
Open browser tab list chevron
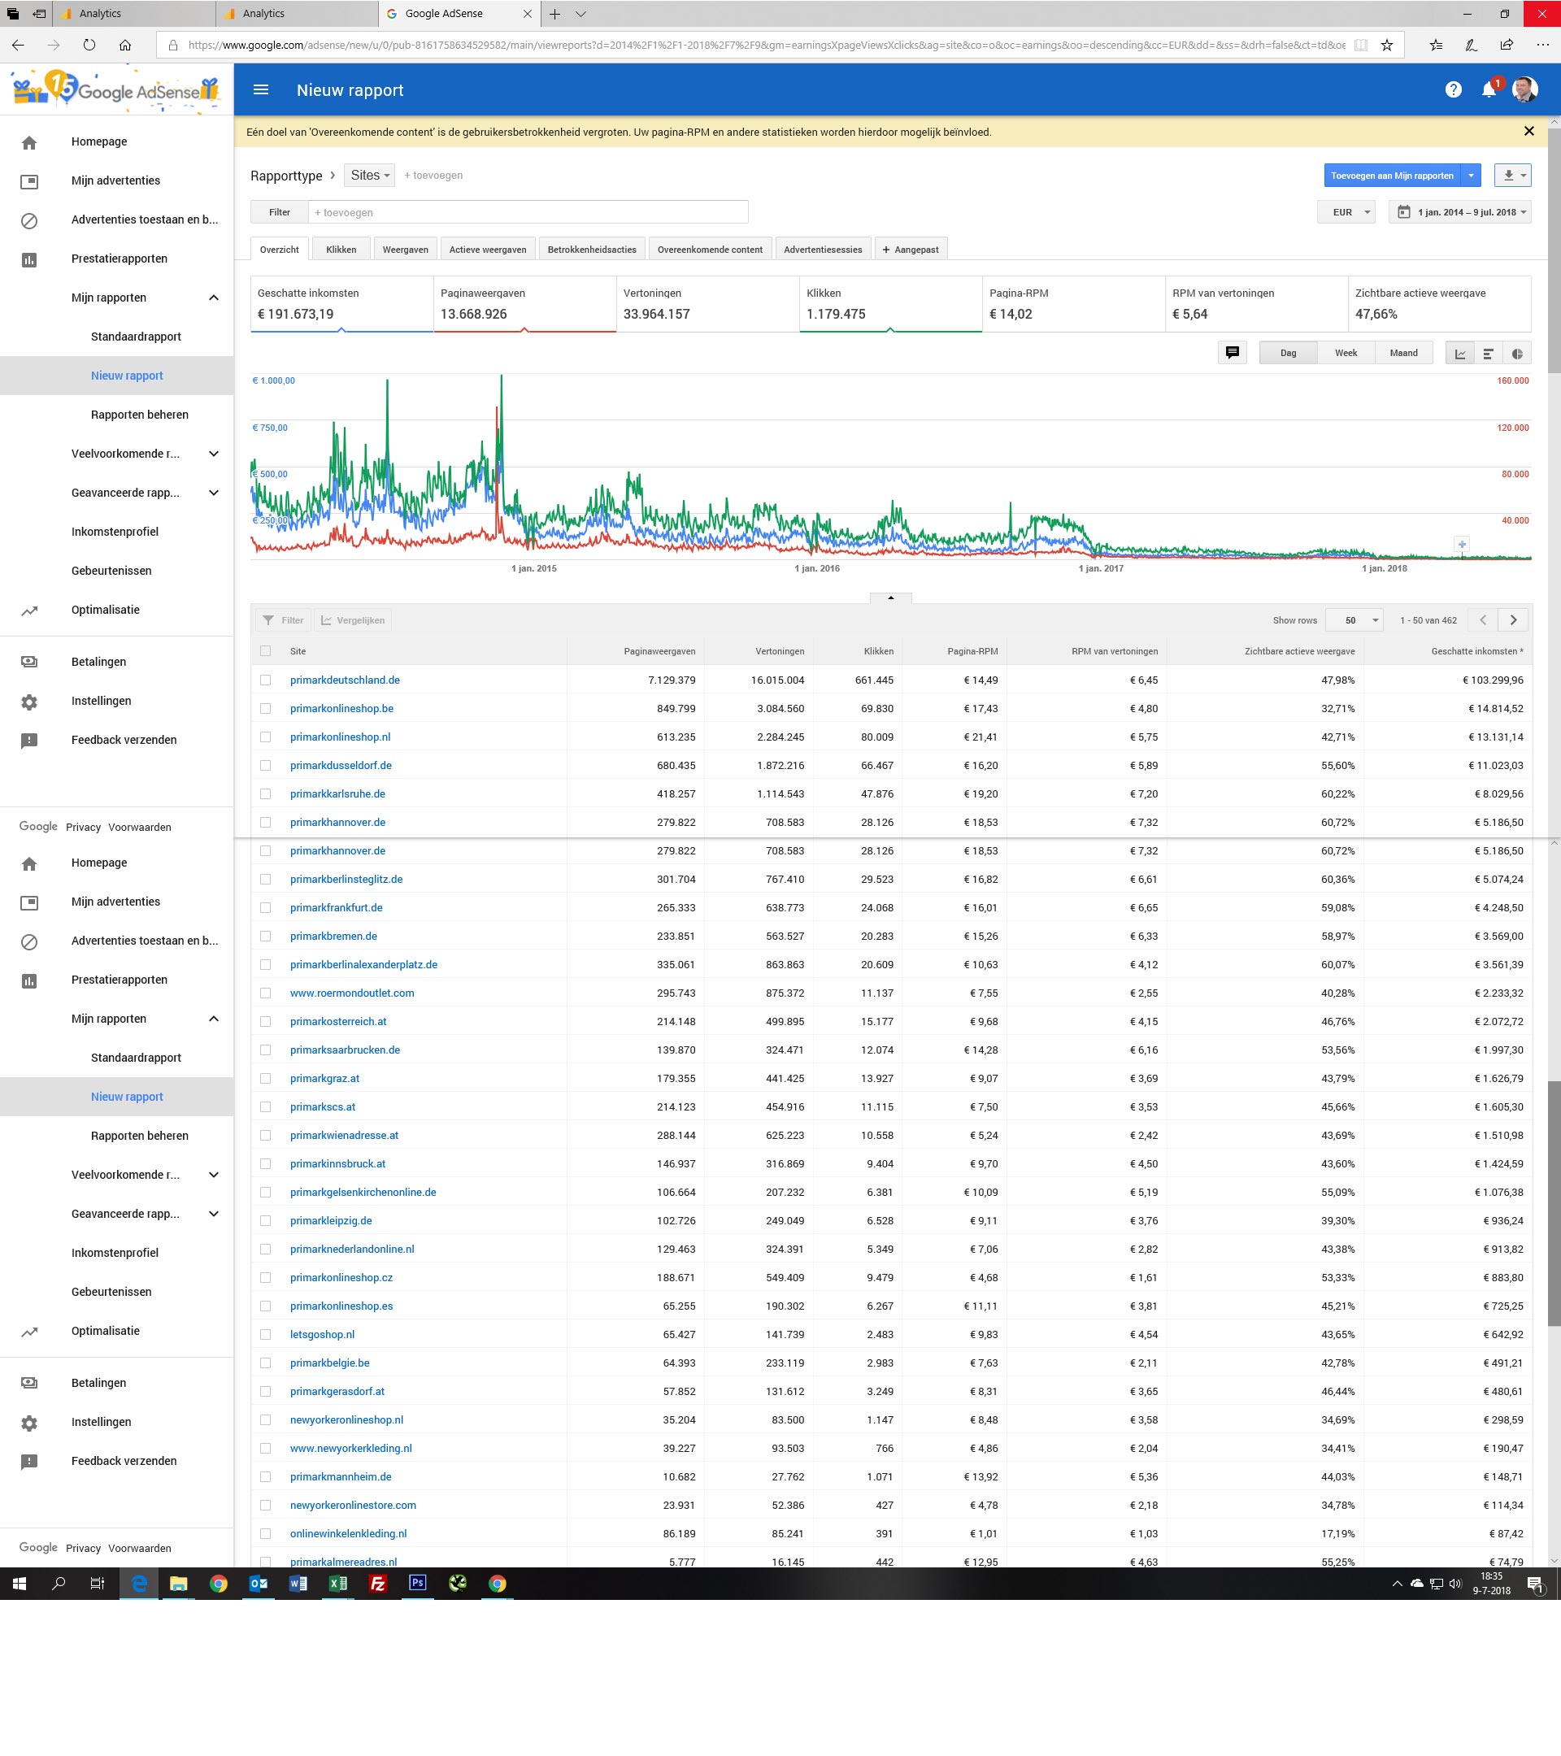click(580, 14)
